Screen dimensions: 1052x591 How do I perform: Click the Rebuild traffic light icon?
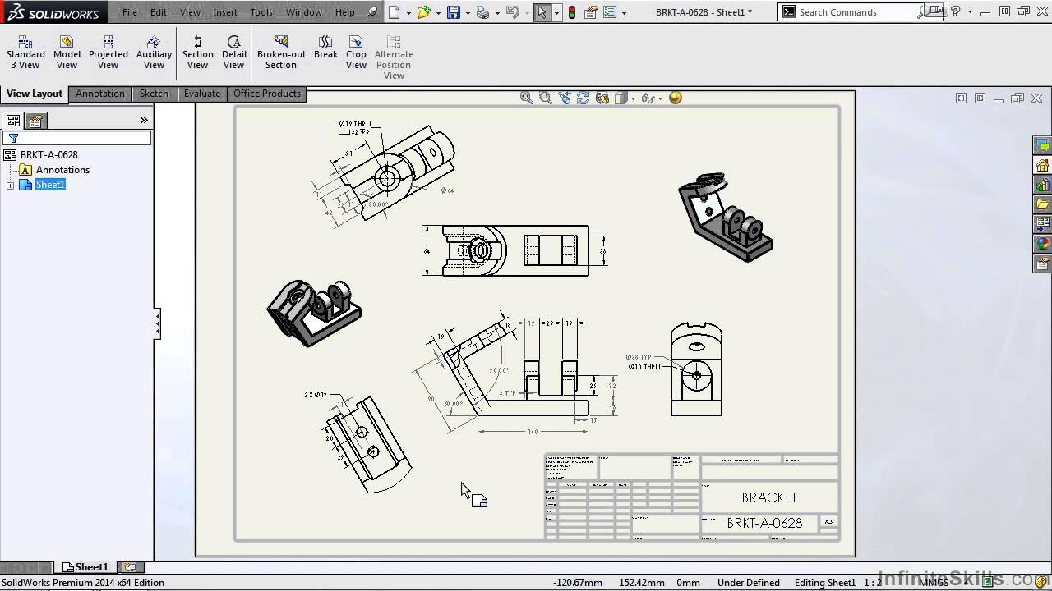(571, 12)
